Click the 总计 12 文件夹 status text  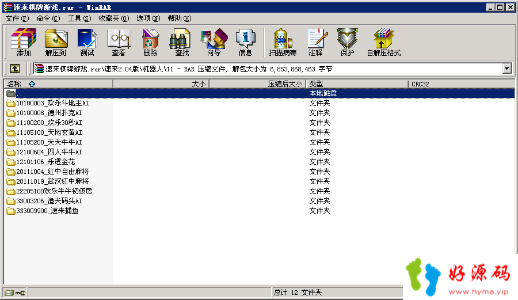point(298,293)
